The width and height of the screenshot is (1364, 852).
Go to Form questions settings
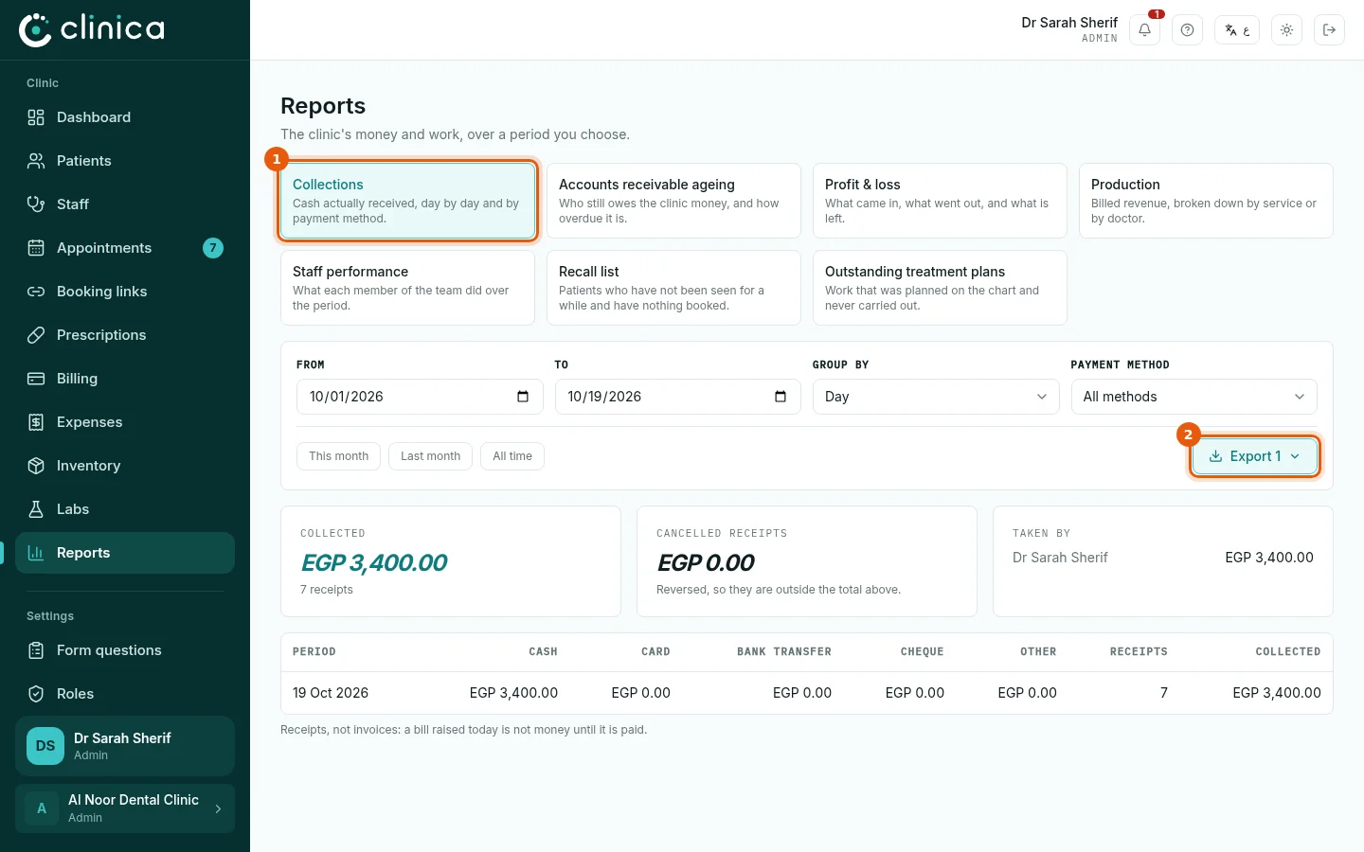pos(125,650)
